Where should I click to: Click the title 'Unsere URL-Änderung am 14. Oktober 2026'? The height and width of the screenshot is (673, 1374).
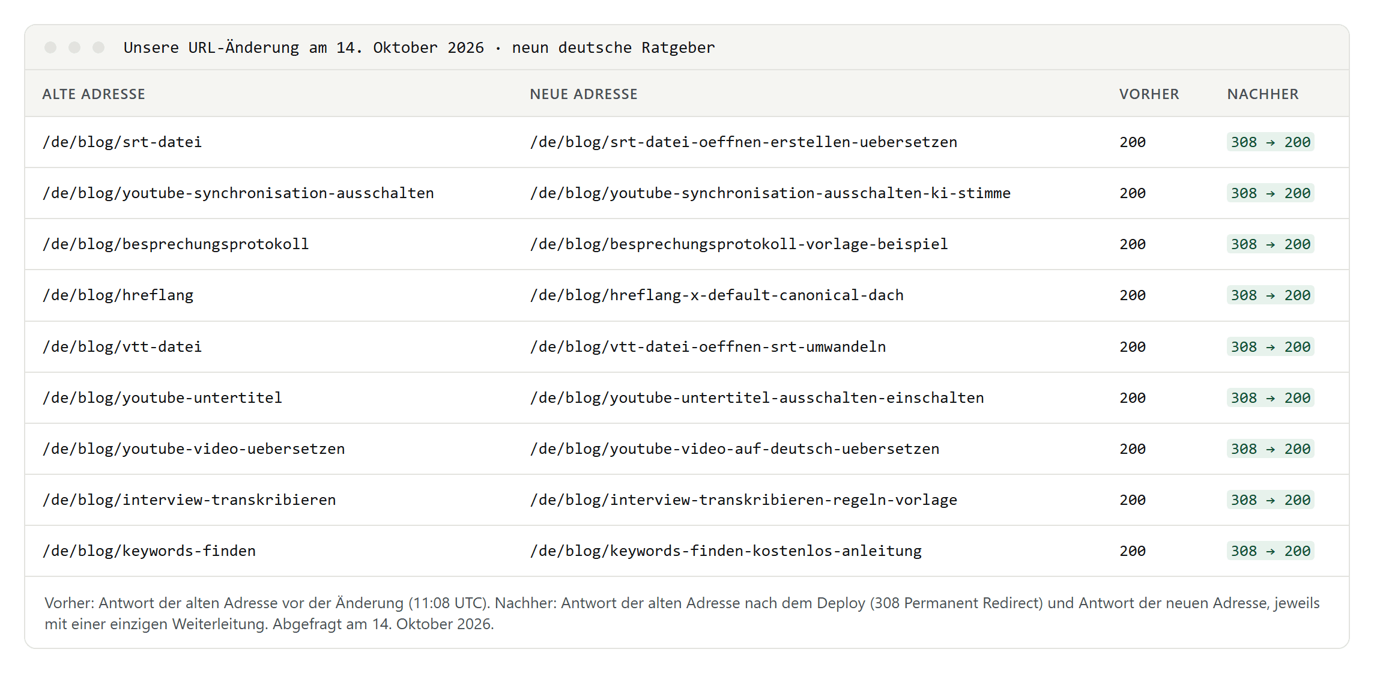304,47
